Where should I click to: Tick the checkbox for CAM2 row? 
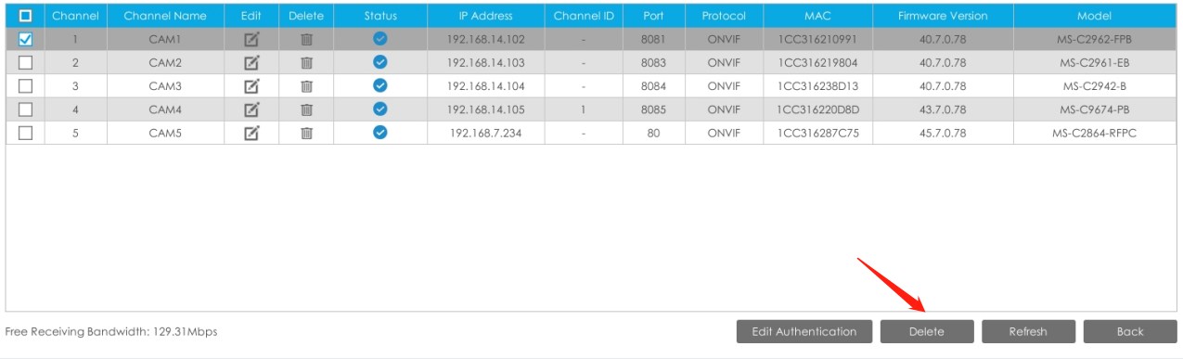pyautogui.click(x=26, y=62)
